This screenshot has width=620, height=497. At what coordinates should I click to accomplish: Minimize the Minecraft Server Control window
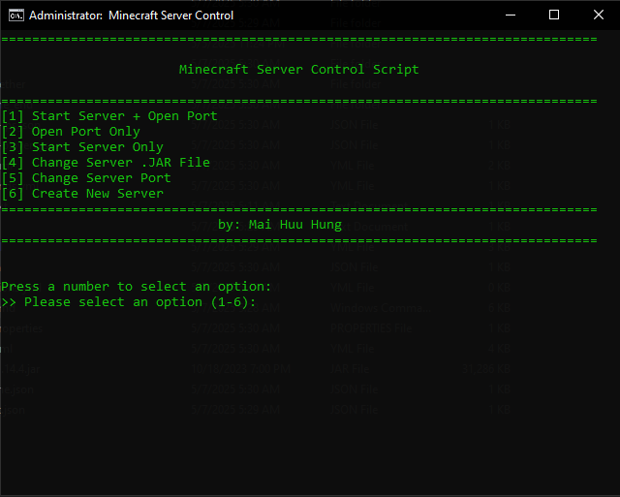510,16
